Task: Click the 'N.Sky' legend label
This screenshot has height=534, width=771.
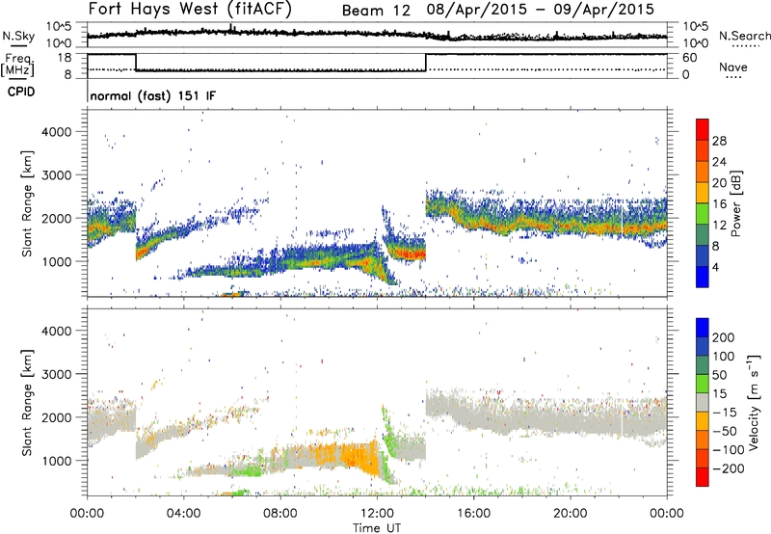Action: (18, 36)
